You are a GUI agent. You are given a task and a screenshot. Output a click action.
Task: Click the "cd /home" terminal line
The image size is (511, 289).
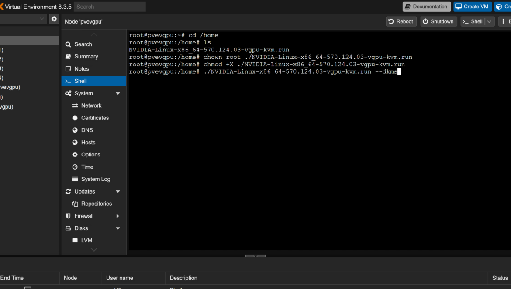click(x=174, y=35)
